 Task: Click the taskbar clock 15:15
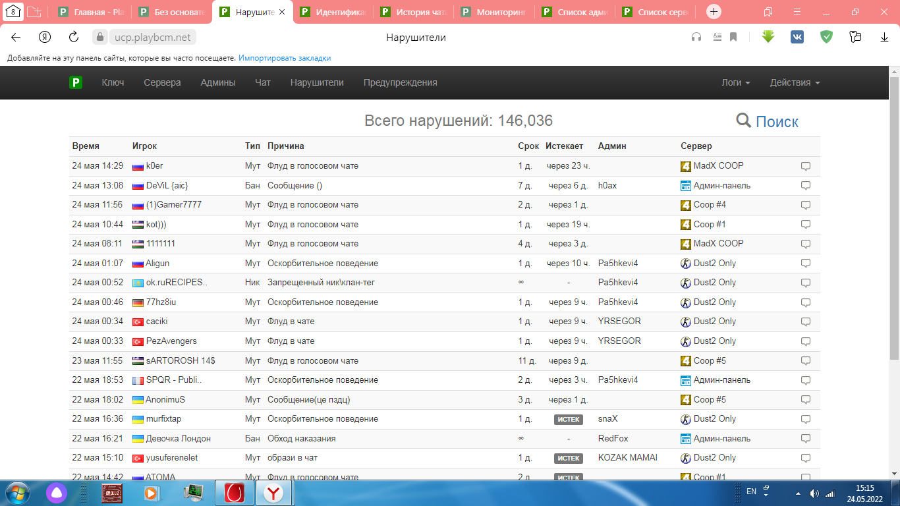click(x=865, y=488)
